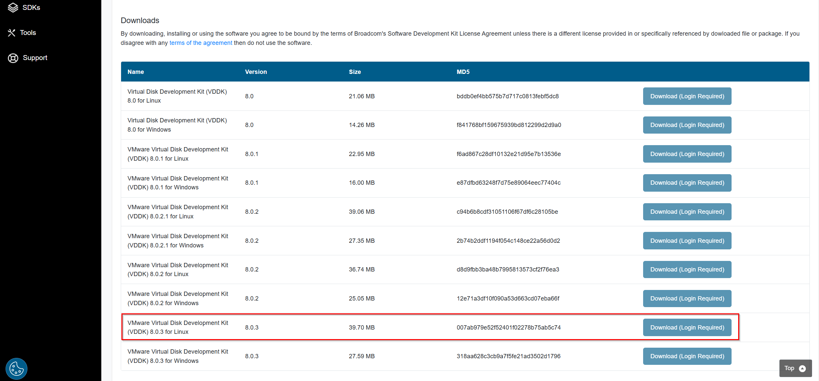Download VDDK 8.0.2.1 for Linux
This screenshot has width=819, height=381.
click(x=687, y=212)
